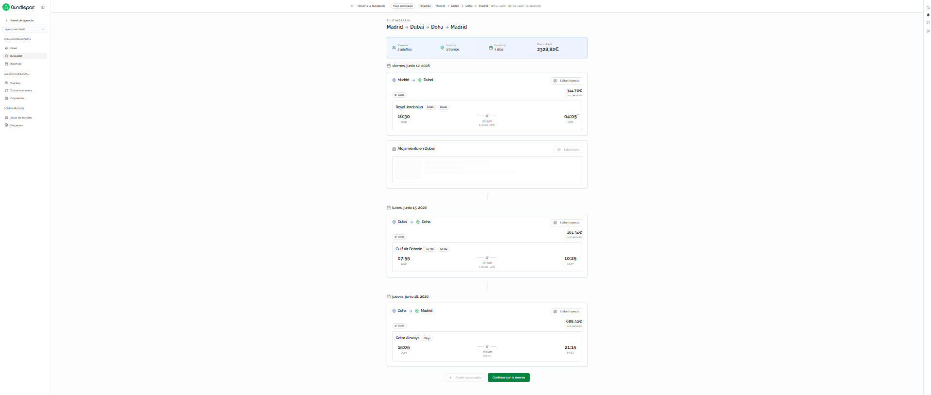Click the 3 tramos chip in header
Screen dimensions: 931x395
426,6
